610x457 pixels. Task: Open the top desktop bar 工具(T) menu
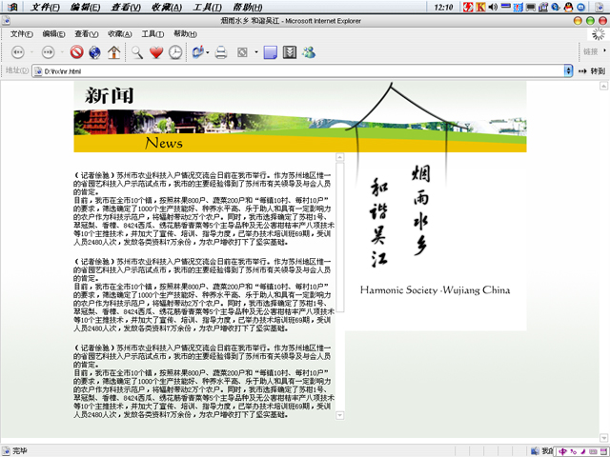pyautogui.click(x=208, y=7)
